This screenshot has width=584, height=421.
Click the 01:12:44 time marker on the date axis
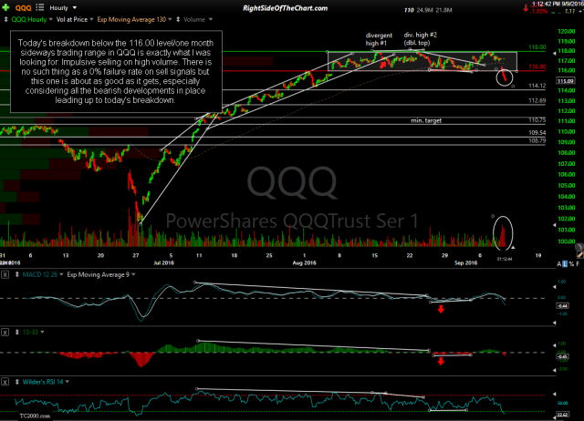point(505,259)
